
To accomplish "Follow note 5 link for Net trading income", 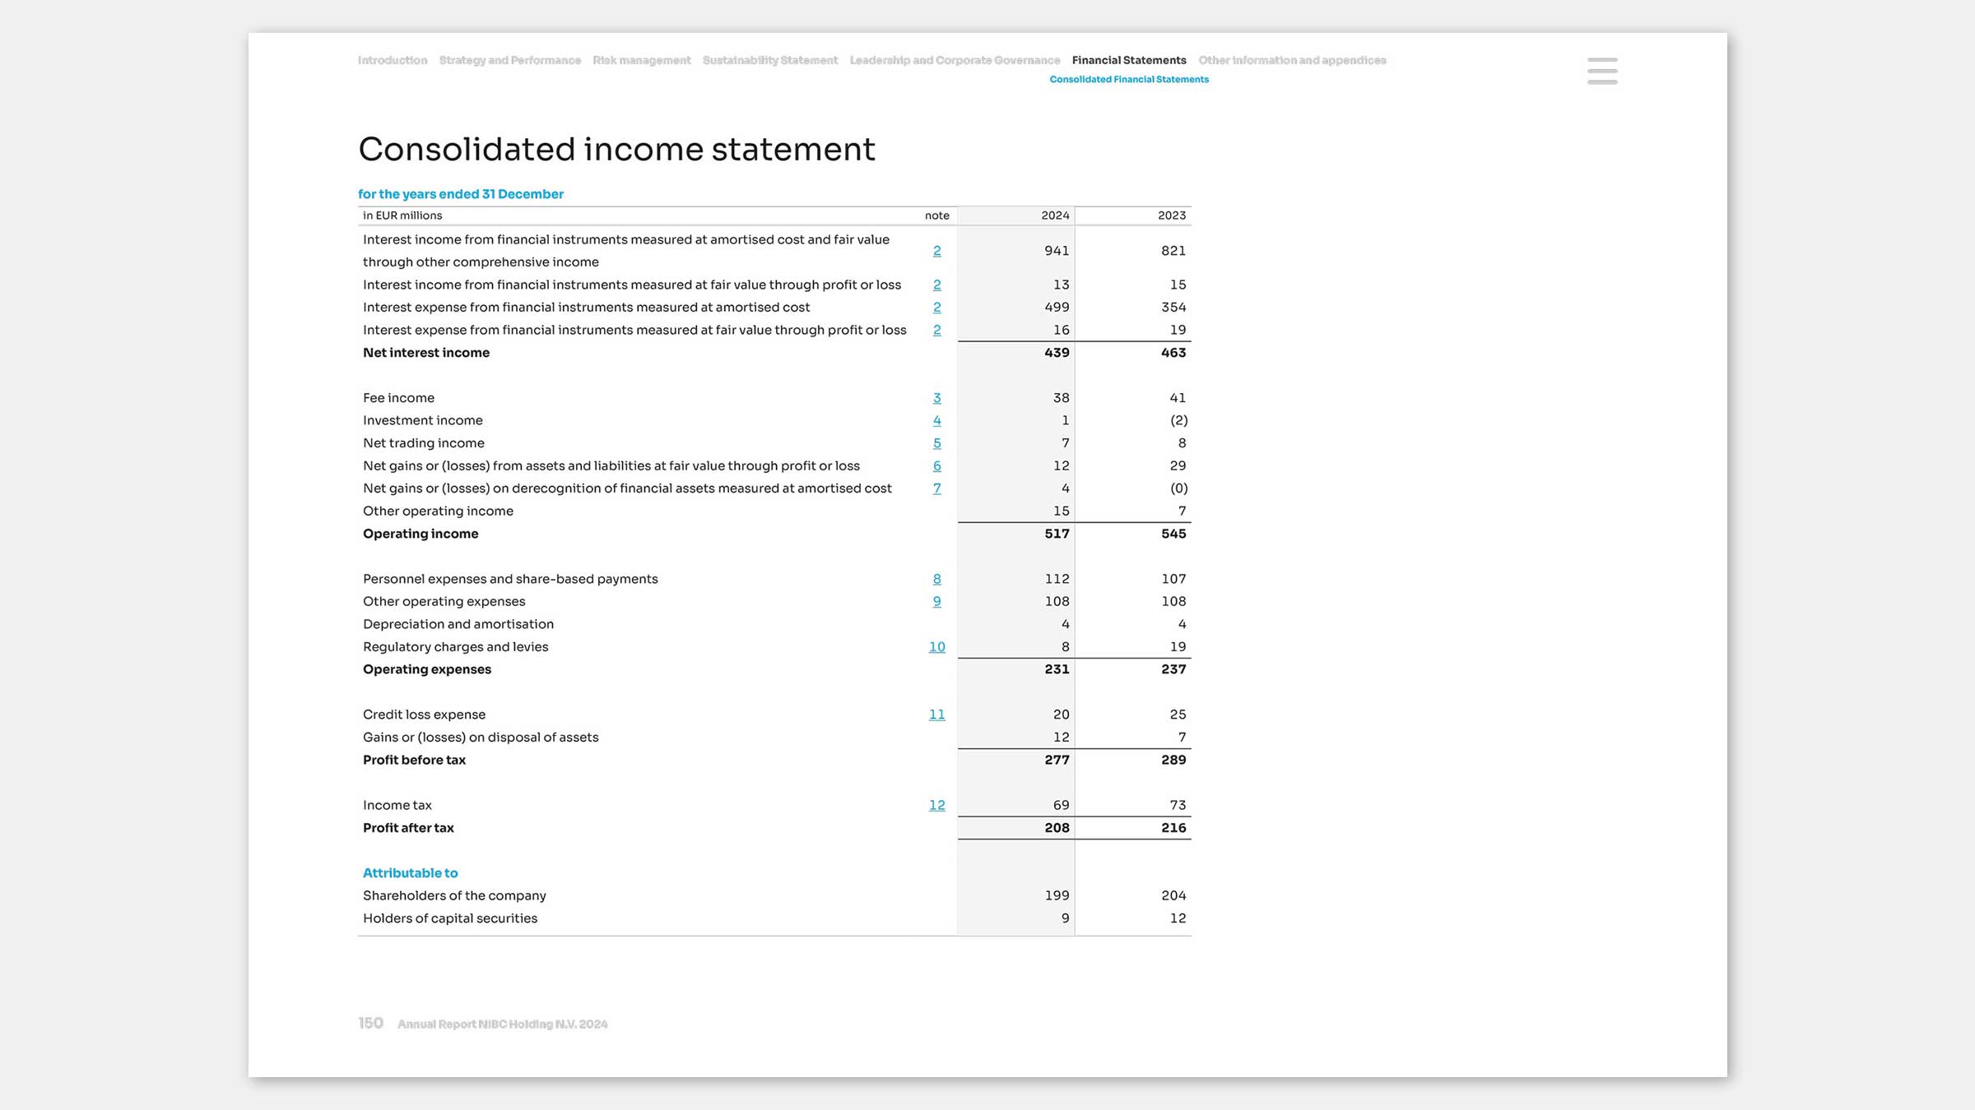I will coord(936,443).
